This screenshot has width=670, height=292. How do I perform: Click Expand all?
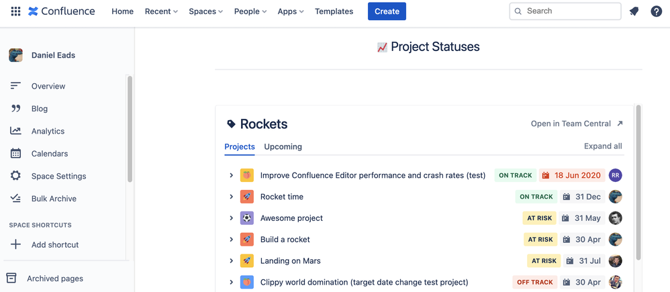click(x=603, y=146)
